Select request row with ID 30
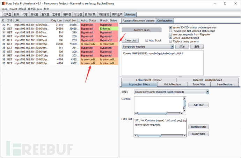 [x=59, y=29]
